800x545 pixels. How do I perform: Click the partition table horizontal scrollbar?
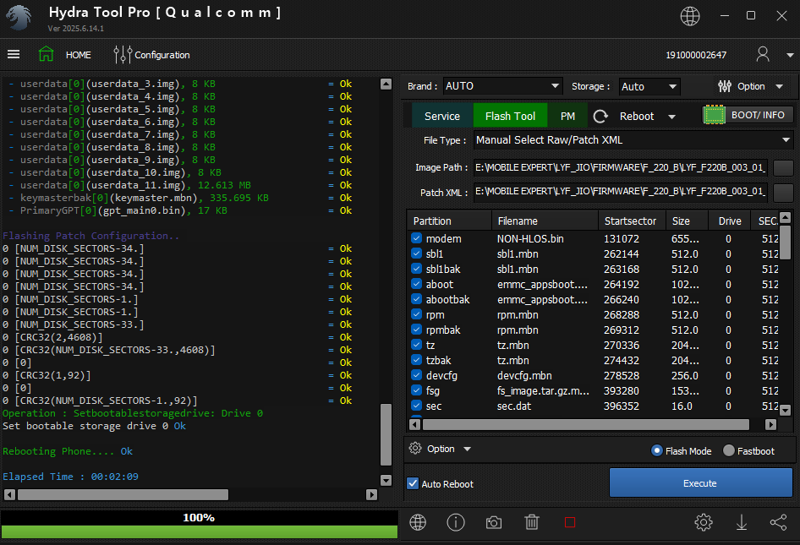(586, 424)
